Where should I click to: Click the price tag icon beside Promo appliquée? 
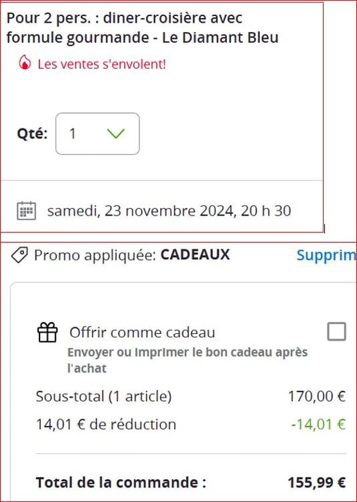(19, 255)
